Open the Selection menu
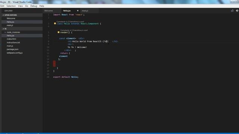Screen dimensions: 239x134 11,6
